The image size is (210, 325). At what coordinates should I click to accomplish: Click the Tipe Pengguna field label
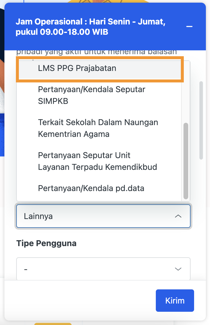[46, 243]
